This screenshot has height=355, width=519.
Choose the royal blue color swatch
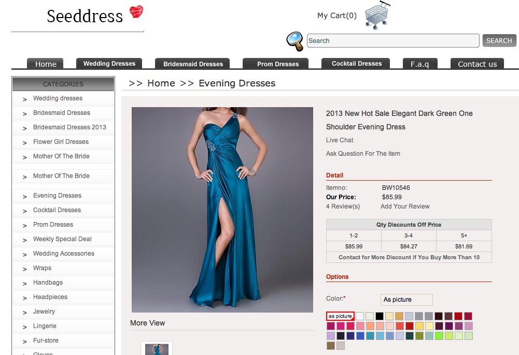pyautogui.click(x=360, y=336)
